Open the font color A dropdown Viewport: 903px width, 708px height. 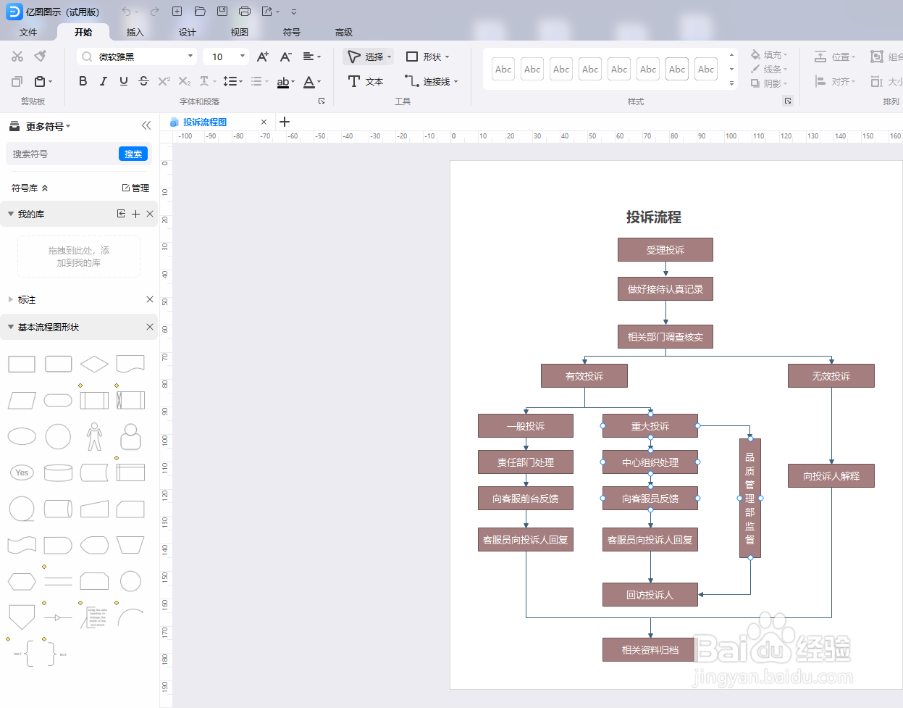pos(312,81)
